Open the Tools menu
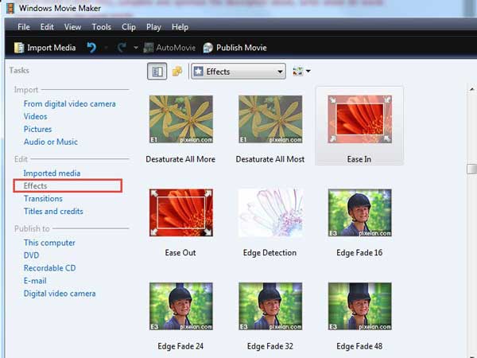 101,27
